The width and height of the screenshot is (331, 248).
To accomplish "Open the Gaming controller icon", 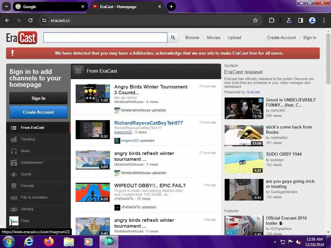I will click(x=14, y=209).
